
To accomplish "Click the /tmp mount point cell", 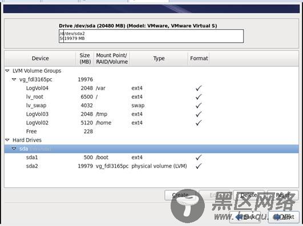I will (x=102, y=114).
